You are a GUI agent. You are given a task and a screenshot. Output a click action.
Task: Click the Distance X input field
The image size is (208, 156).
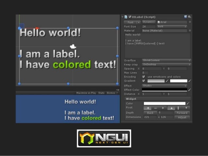point(152,94)
